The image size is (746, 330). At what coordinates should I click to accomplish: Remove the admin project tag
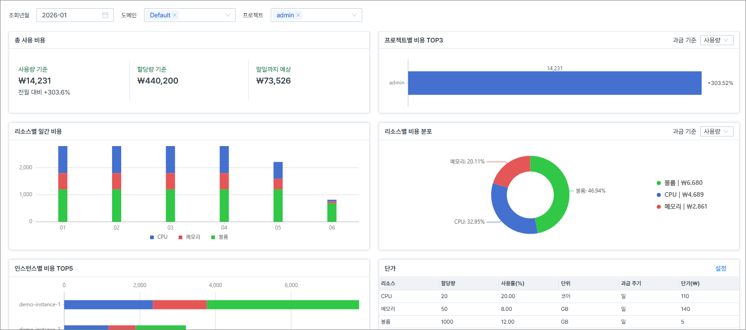click(298, 15)
